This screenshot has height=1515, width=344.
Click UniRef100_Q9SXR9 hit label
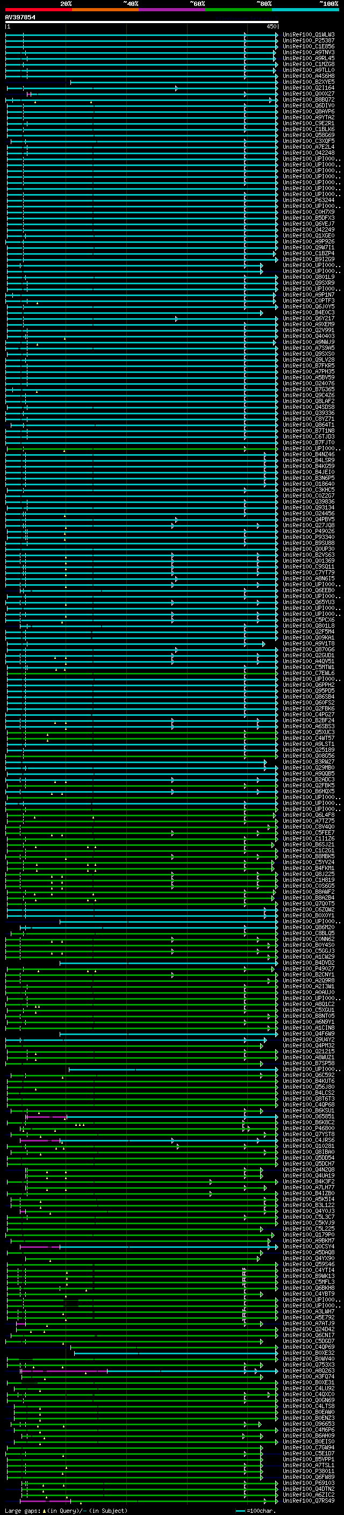tap(309, 283)
